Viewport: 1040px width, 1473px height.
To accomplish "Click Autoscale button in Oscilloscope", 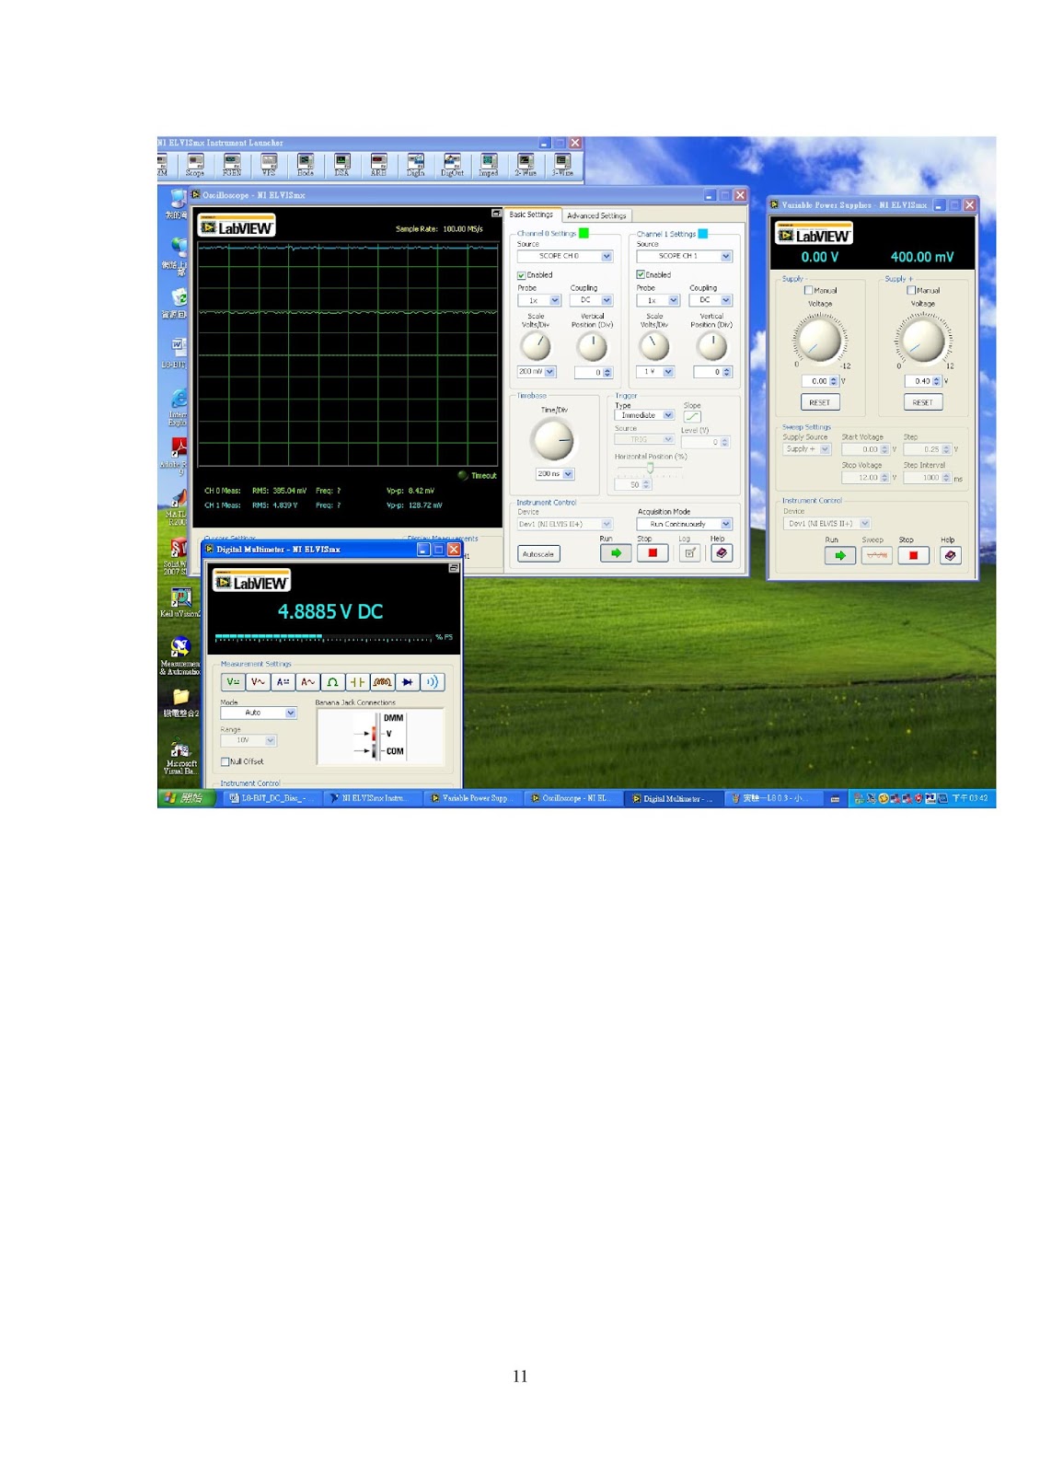I will [538, 554].
